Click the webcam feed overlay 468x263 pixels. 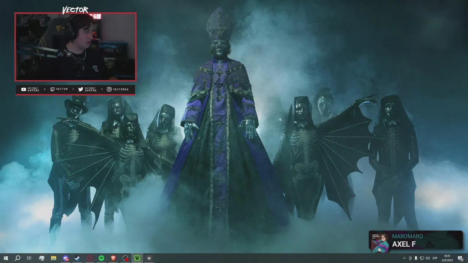click(x=75, y=47)
